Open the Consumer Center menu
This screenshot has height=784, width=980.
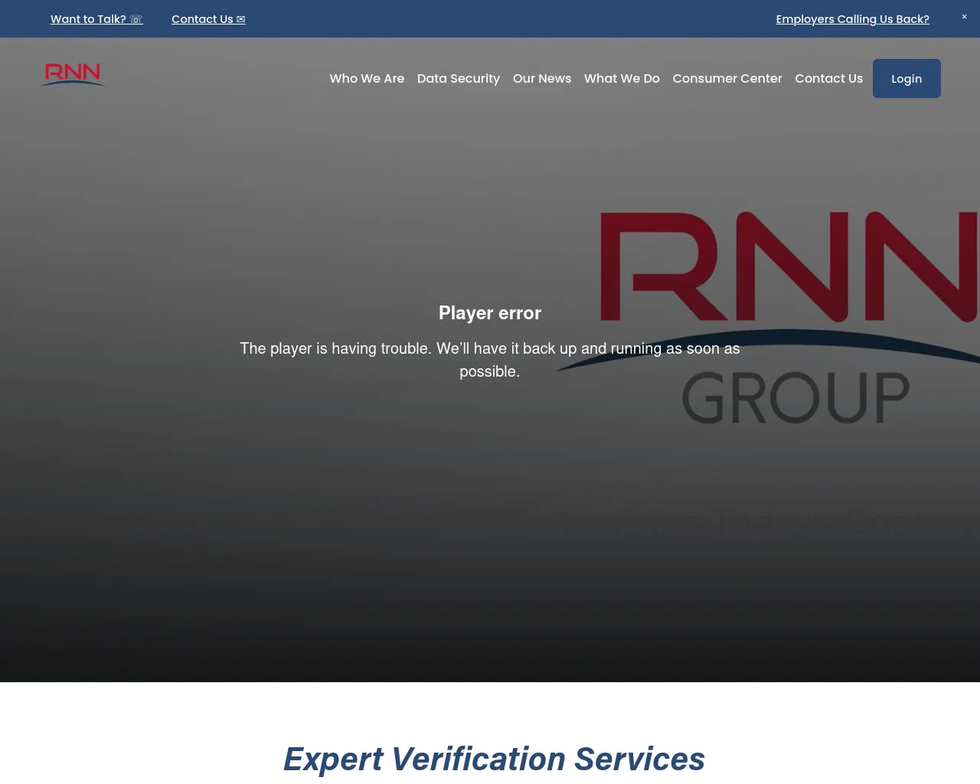727,78
